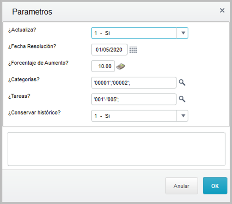Screen dimensions: 232x204
Task: Click the ¿Categorías? label
Action: click(23, 79)
